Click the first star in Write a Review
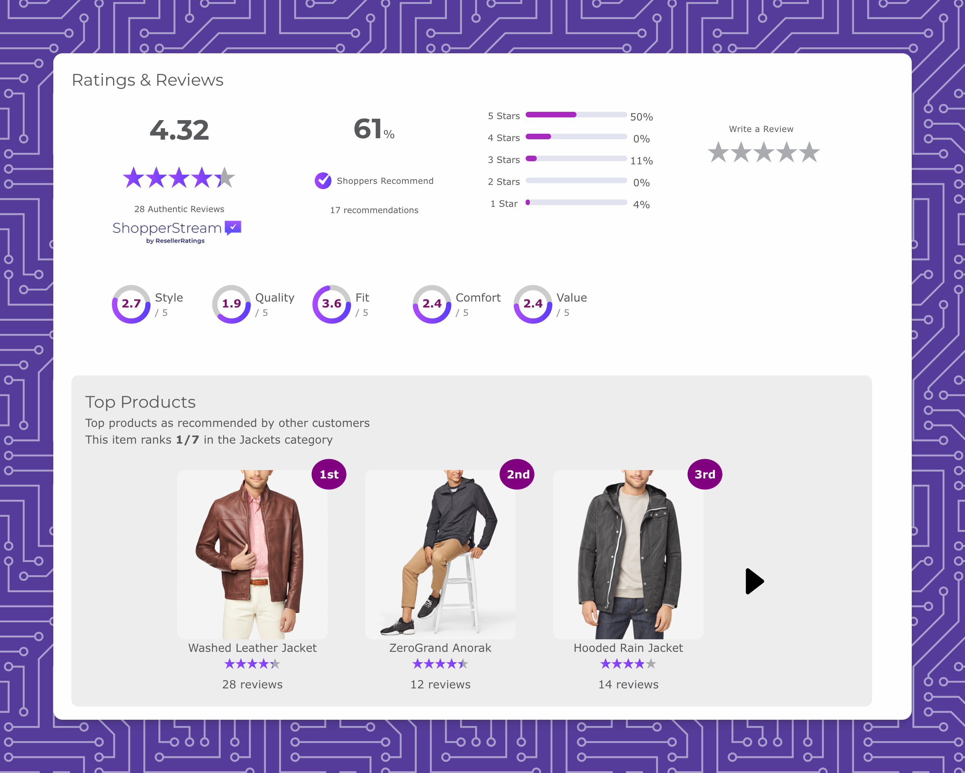The height and width of the screenshot is (773, 965). [x=718, y=152]
